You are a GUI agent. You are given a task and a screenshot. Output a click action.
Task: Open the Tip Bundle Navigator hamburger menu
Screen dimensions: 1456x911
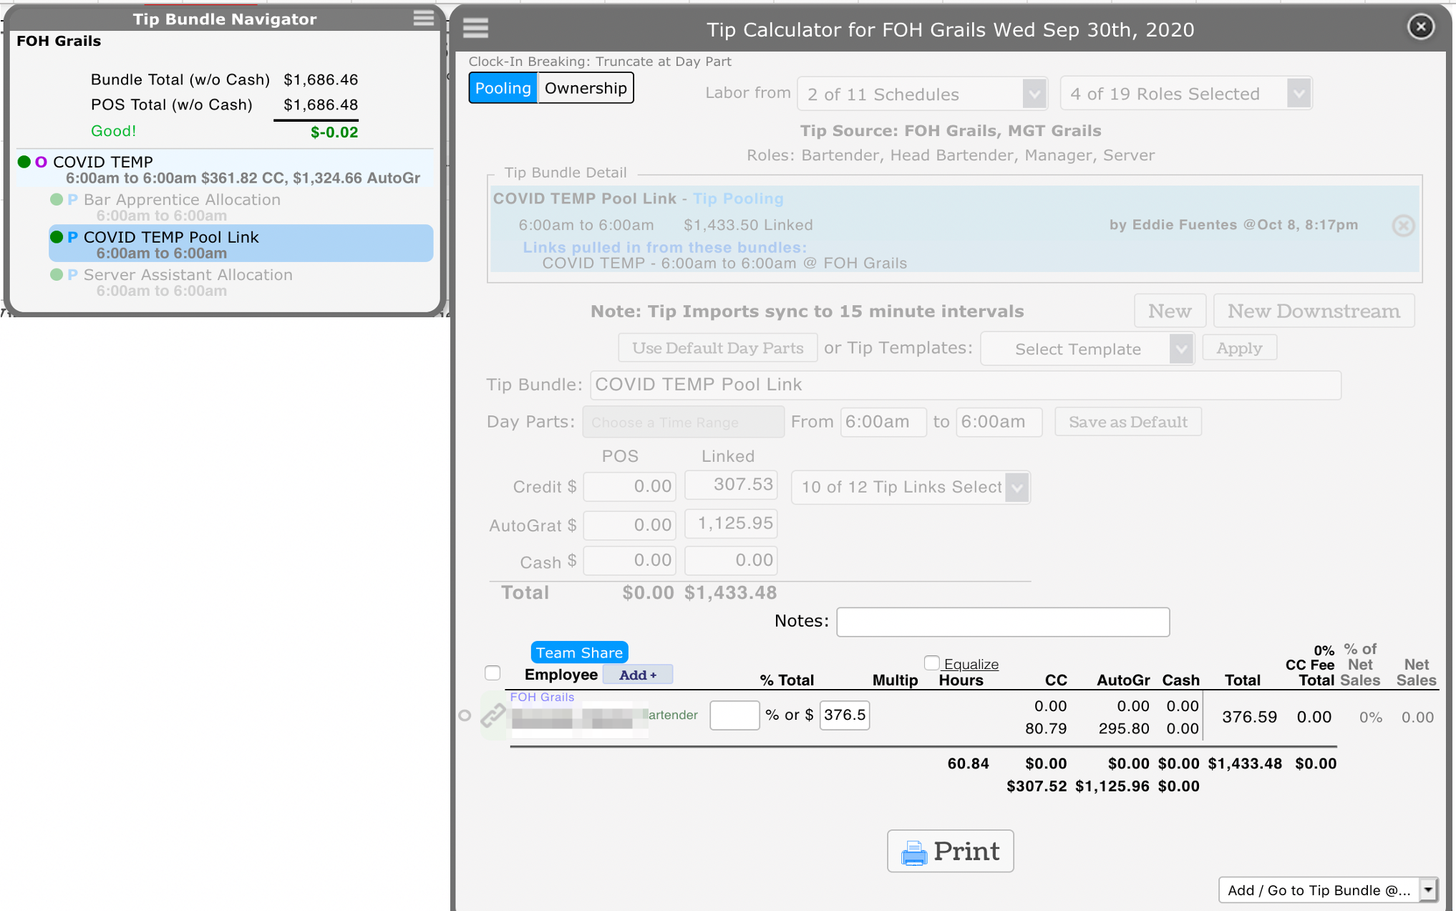[423, 19]
